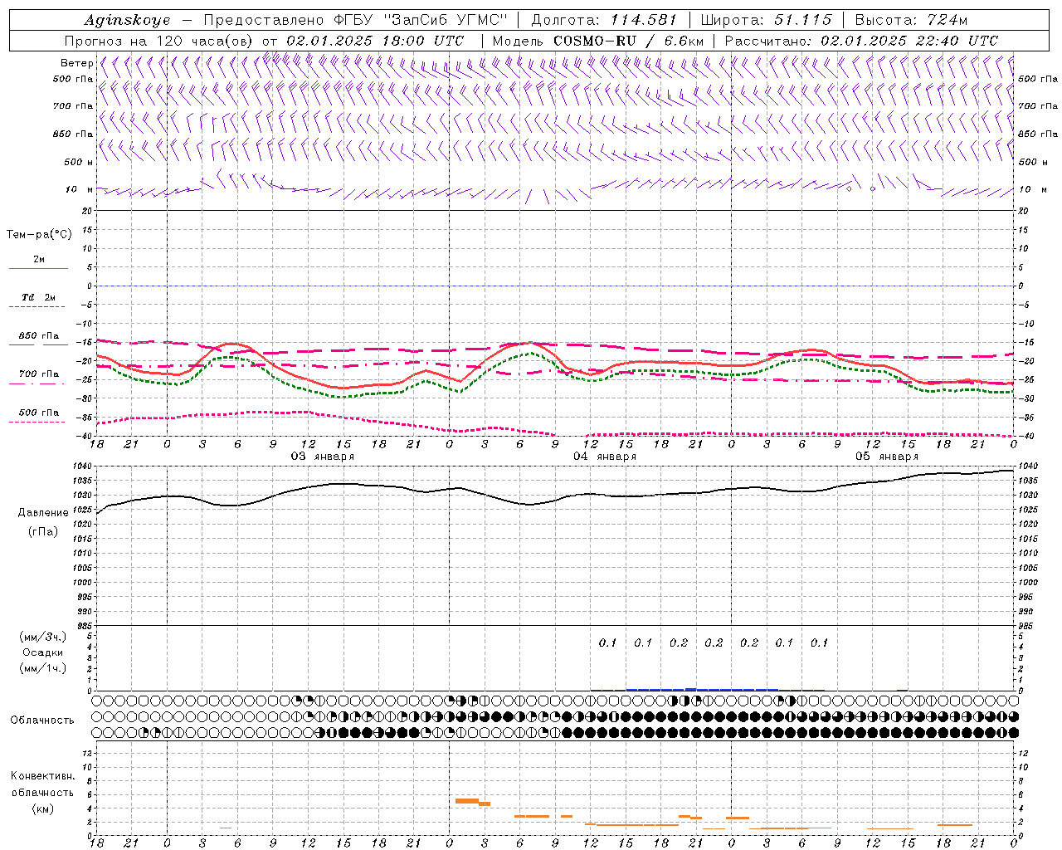Select the 03 января date marker
The width and height of the screenshot is (1062, 850).
[x=322, y=457]
